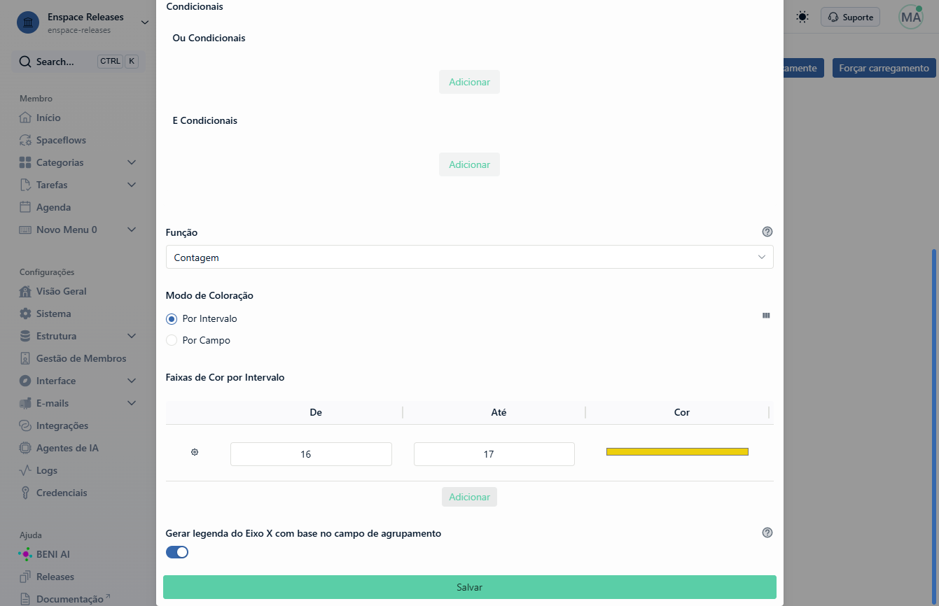Go to Gestão de Membros
Viewport: 939px width, 606px height.
point(81,358)
